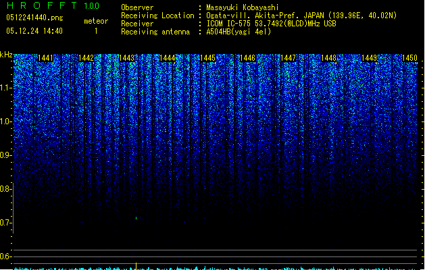Image resolution: width=425 pixels, height=270 pixels.
Task: Click the 1444 time marker
Action: tap(167, 58)
